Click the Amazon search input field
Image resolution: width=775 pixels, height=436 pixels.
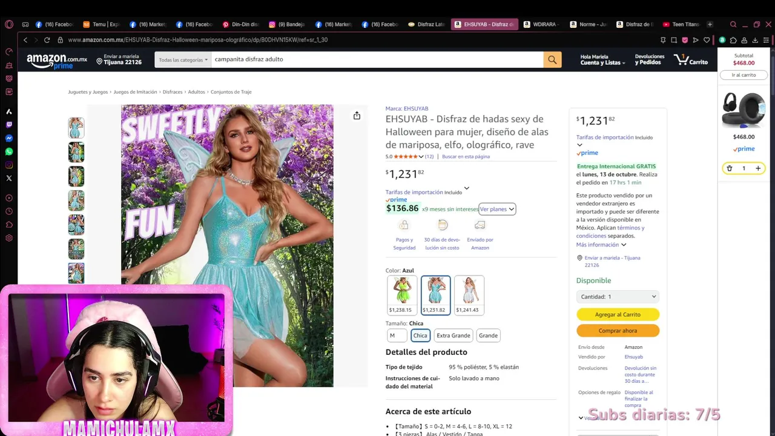click(377, 59)
